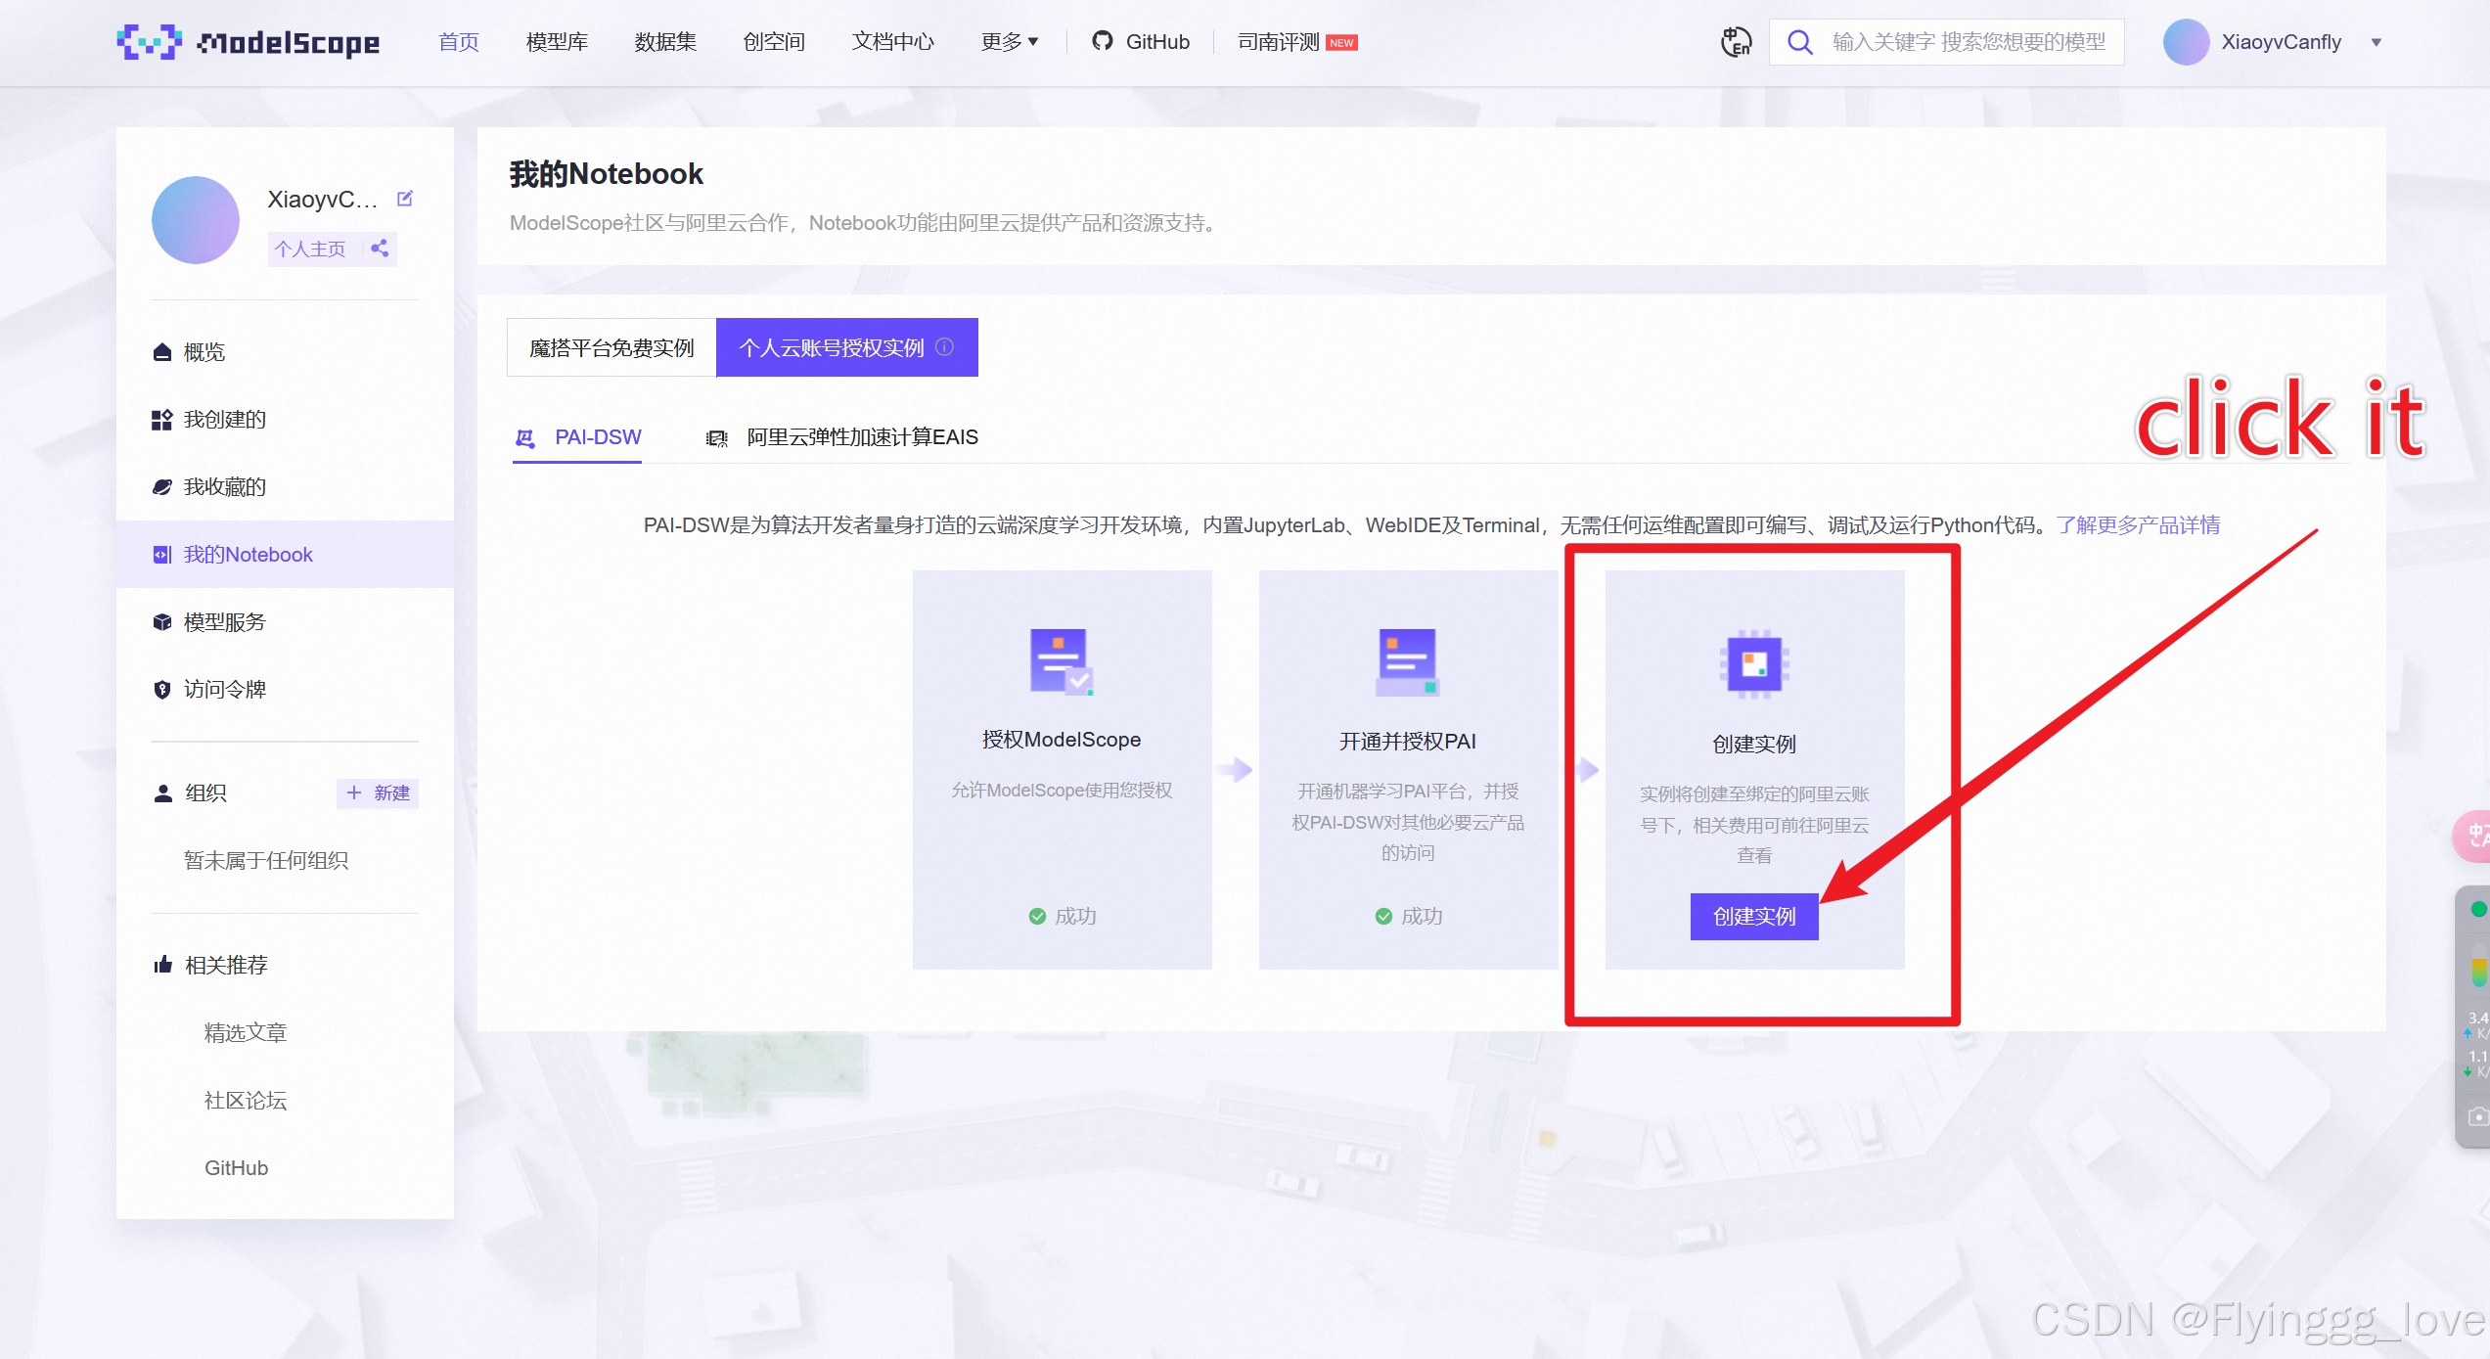Image resolution: width=2490 pixels, height=1359 pixels.
Task: Click the search magnifier icon
Action: click(1800, 42)
